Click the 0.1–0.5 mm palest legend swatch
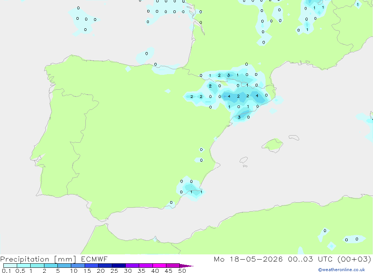Image resolution: width=373 pixels, height=273 pixels. [x=10, y=266]
